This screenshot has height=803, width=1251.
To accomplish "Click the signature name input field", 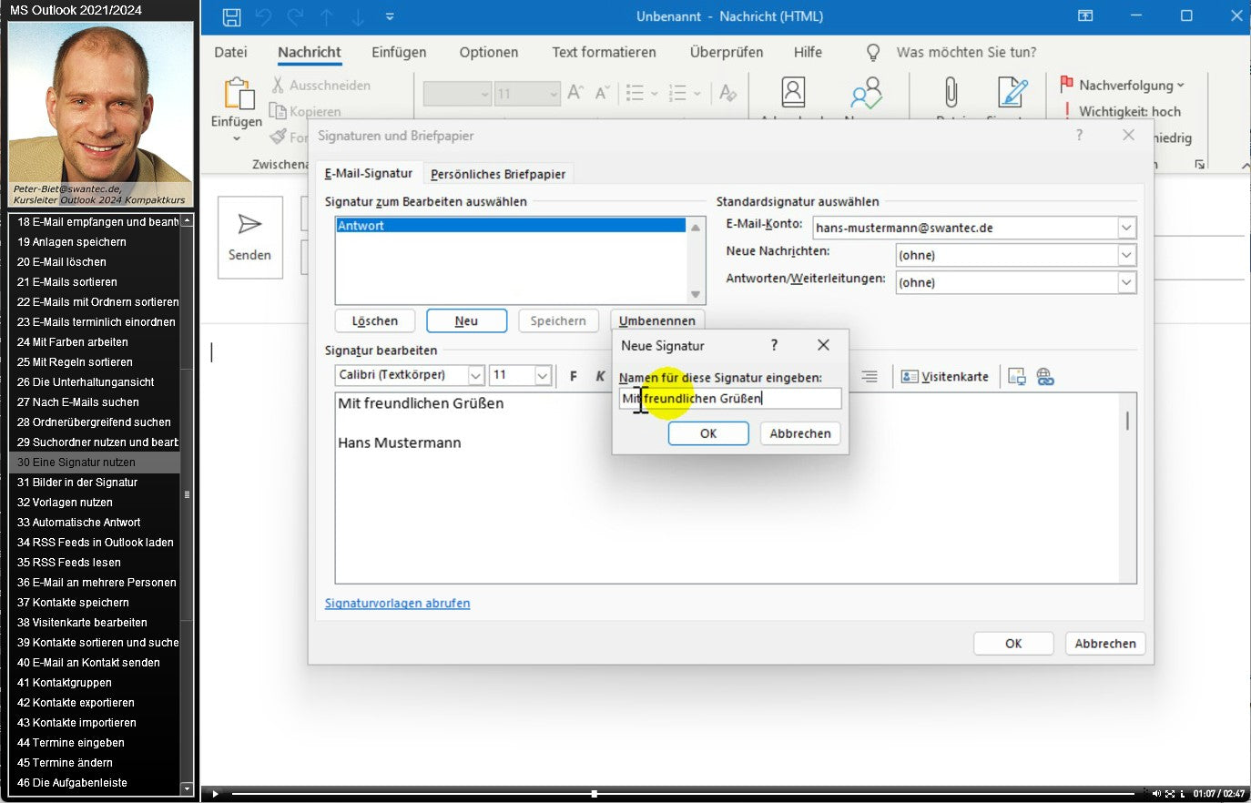I will click(730, 398).
